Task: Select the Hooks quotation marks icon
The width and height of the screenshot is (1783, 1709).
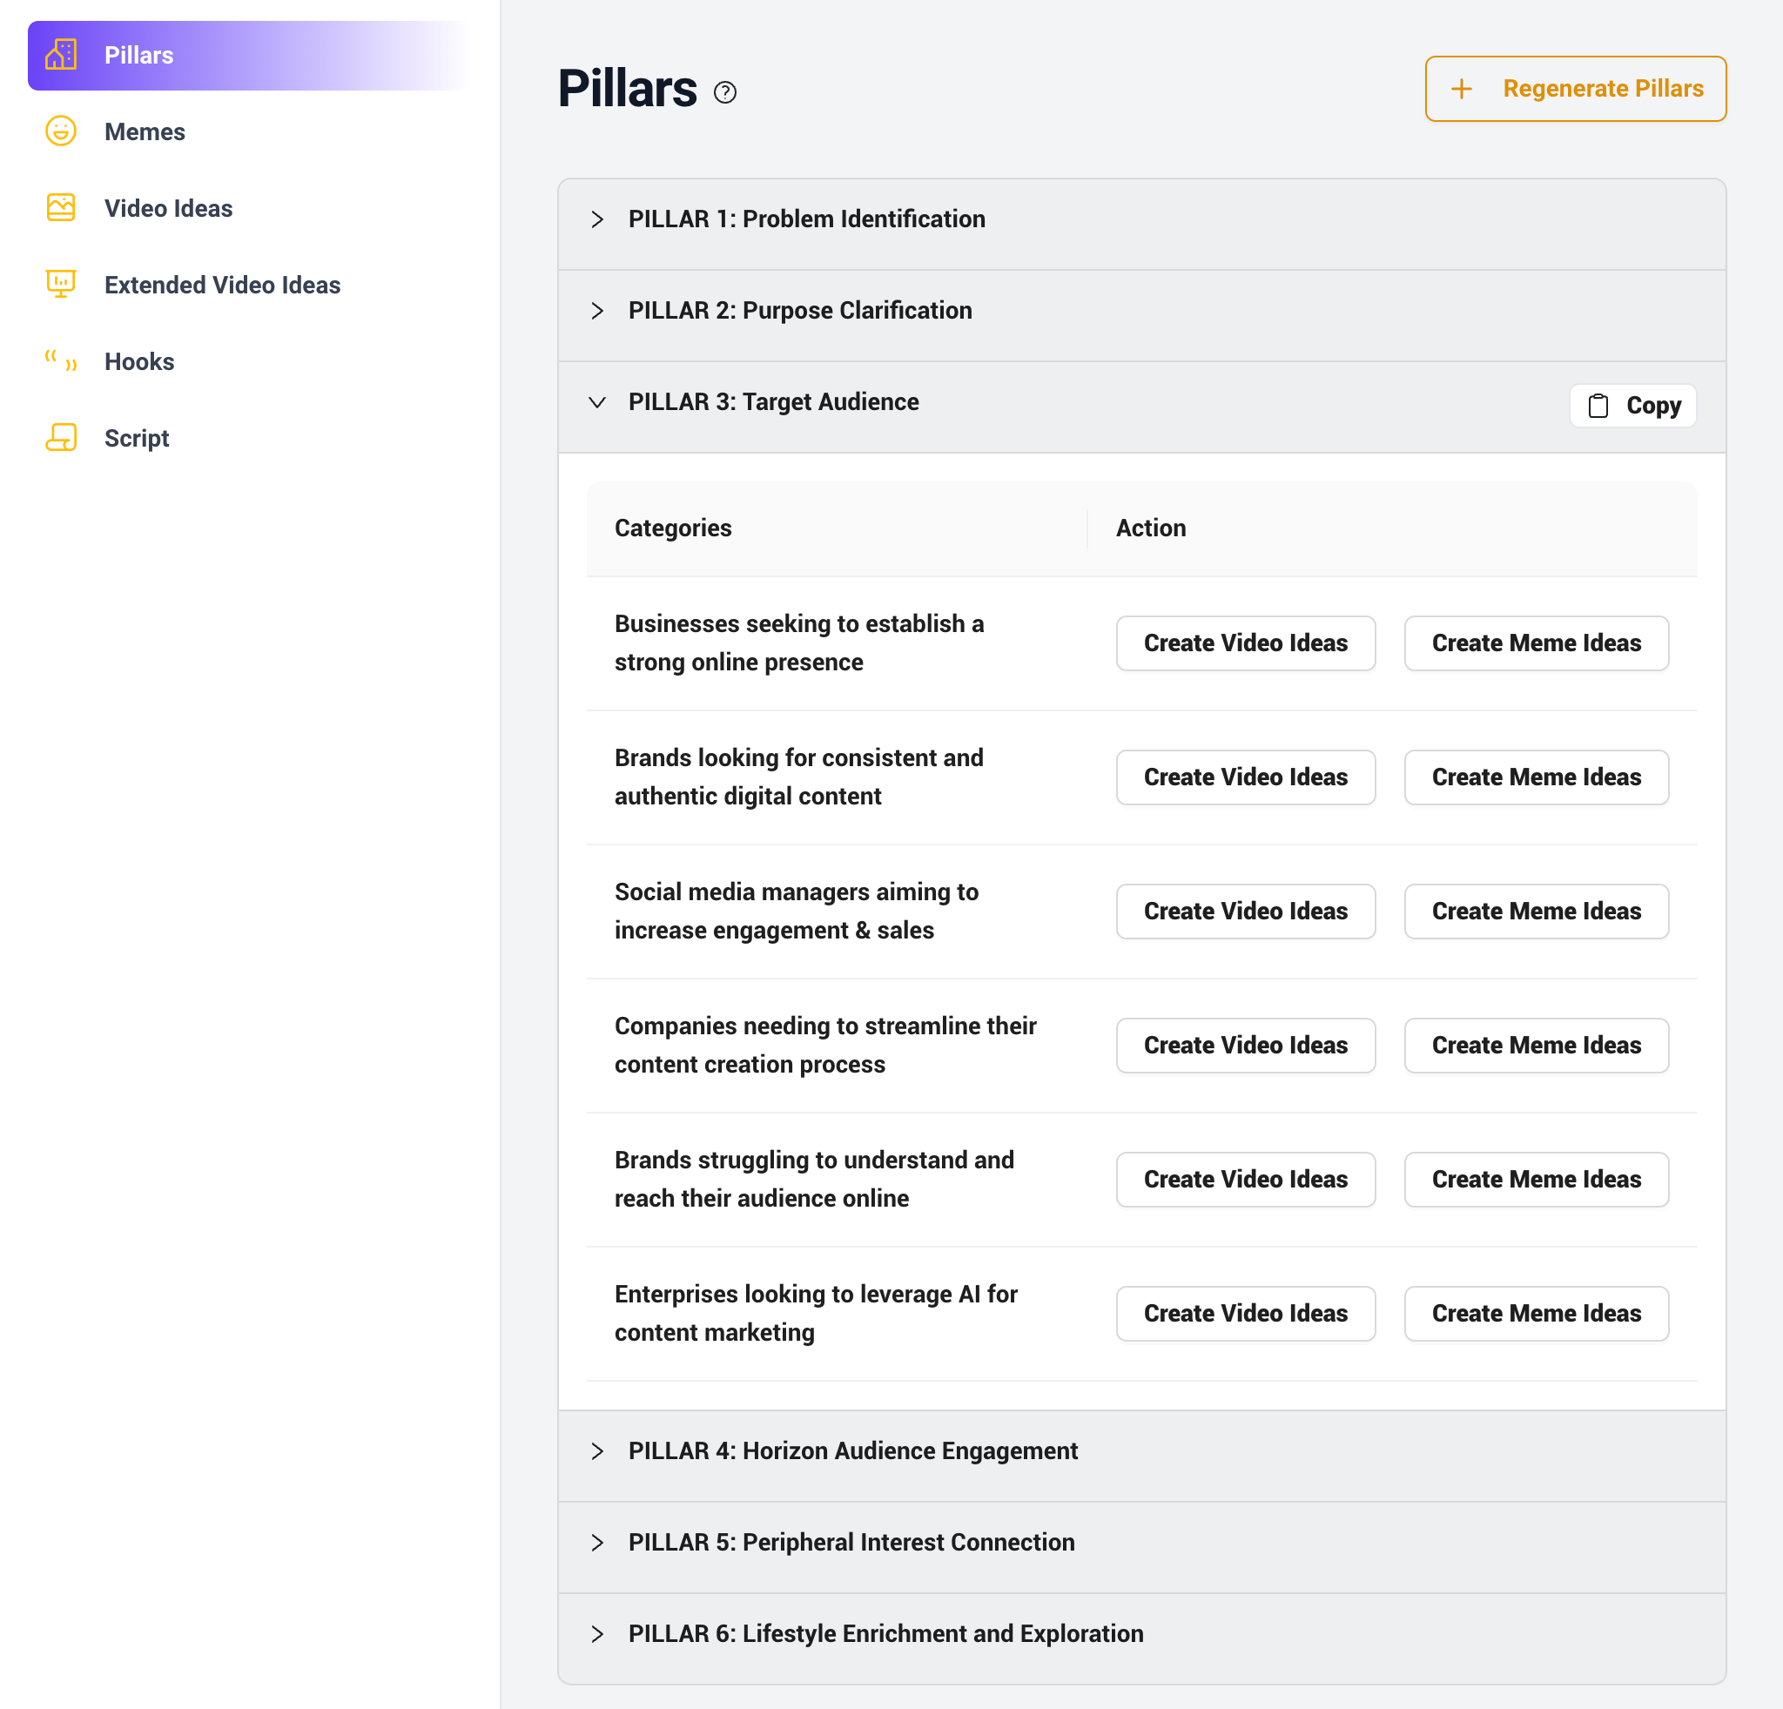Action: (60, 360)
